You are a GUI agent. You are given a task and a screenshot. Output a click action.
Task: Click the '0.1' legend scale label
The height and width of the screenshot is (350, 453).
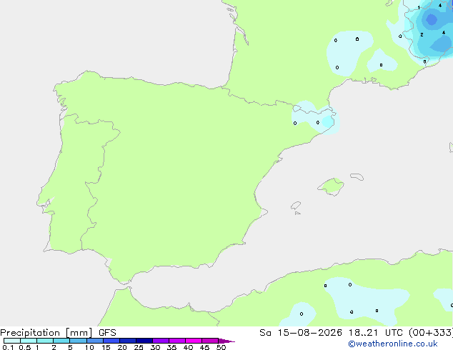pyautogui.click(x=8, y=347)
